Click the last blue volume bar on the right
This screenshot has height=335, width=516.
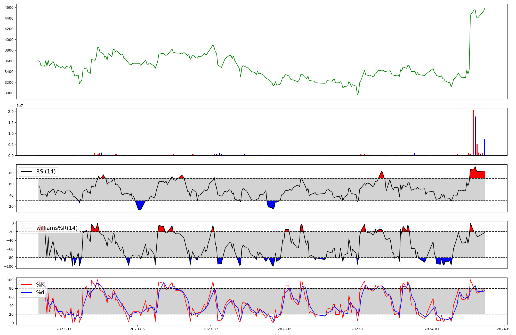click(484, 147)
